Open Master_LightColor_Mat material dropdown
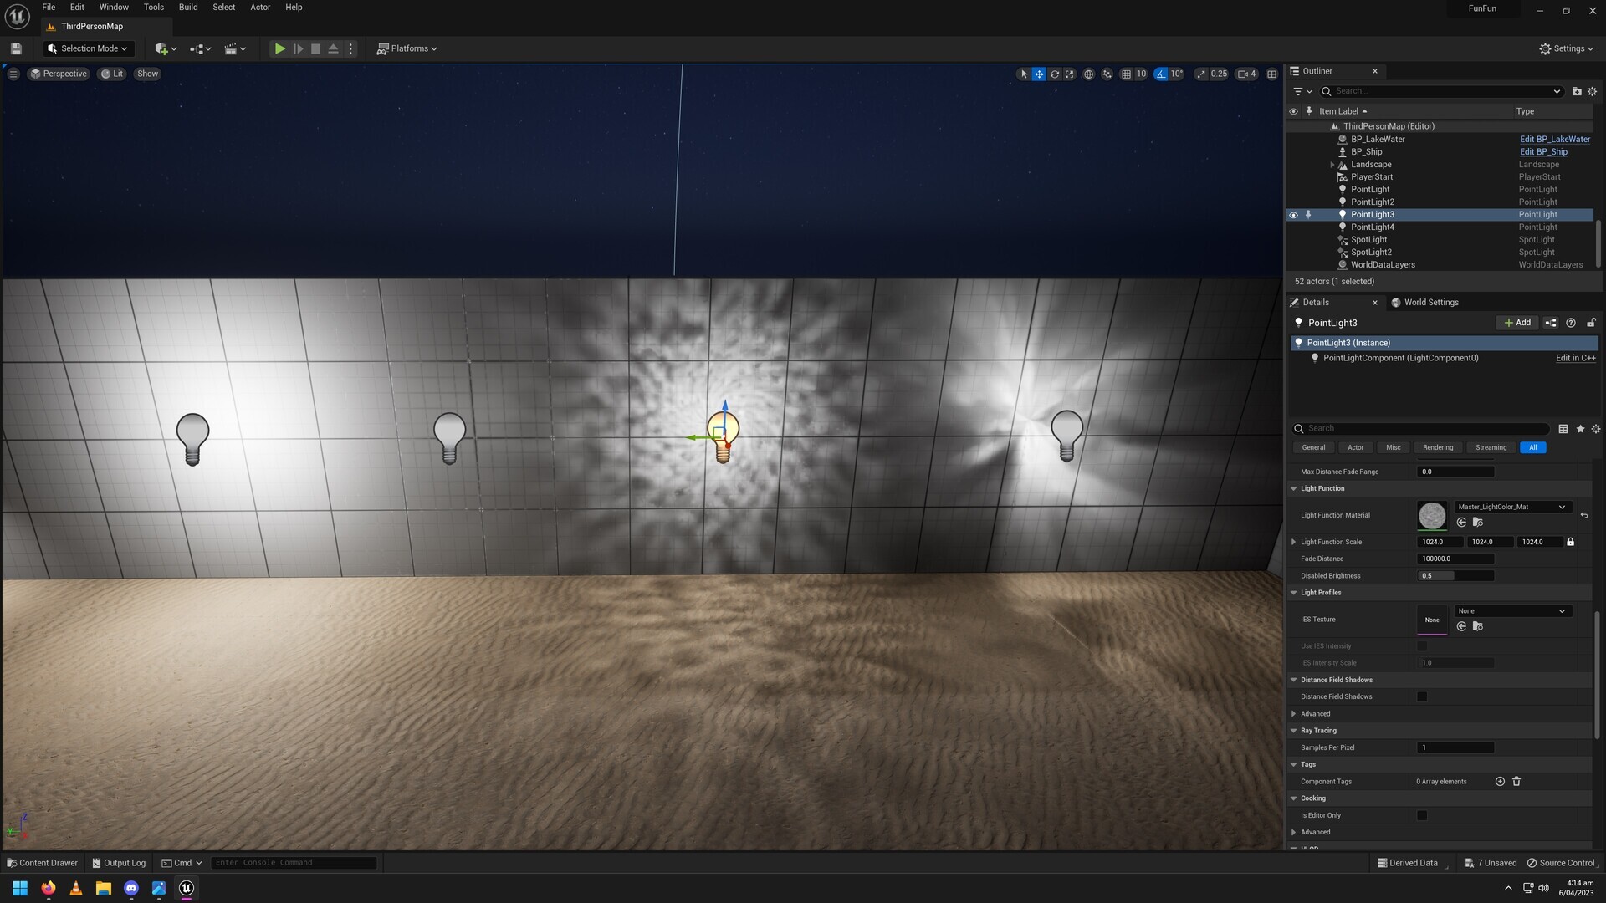1606x903 pixels. (1511, 507)
